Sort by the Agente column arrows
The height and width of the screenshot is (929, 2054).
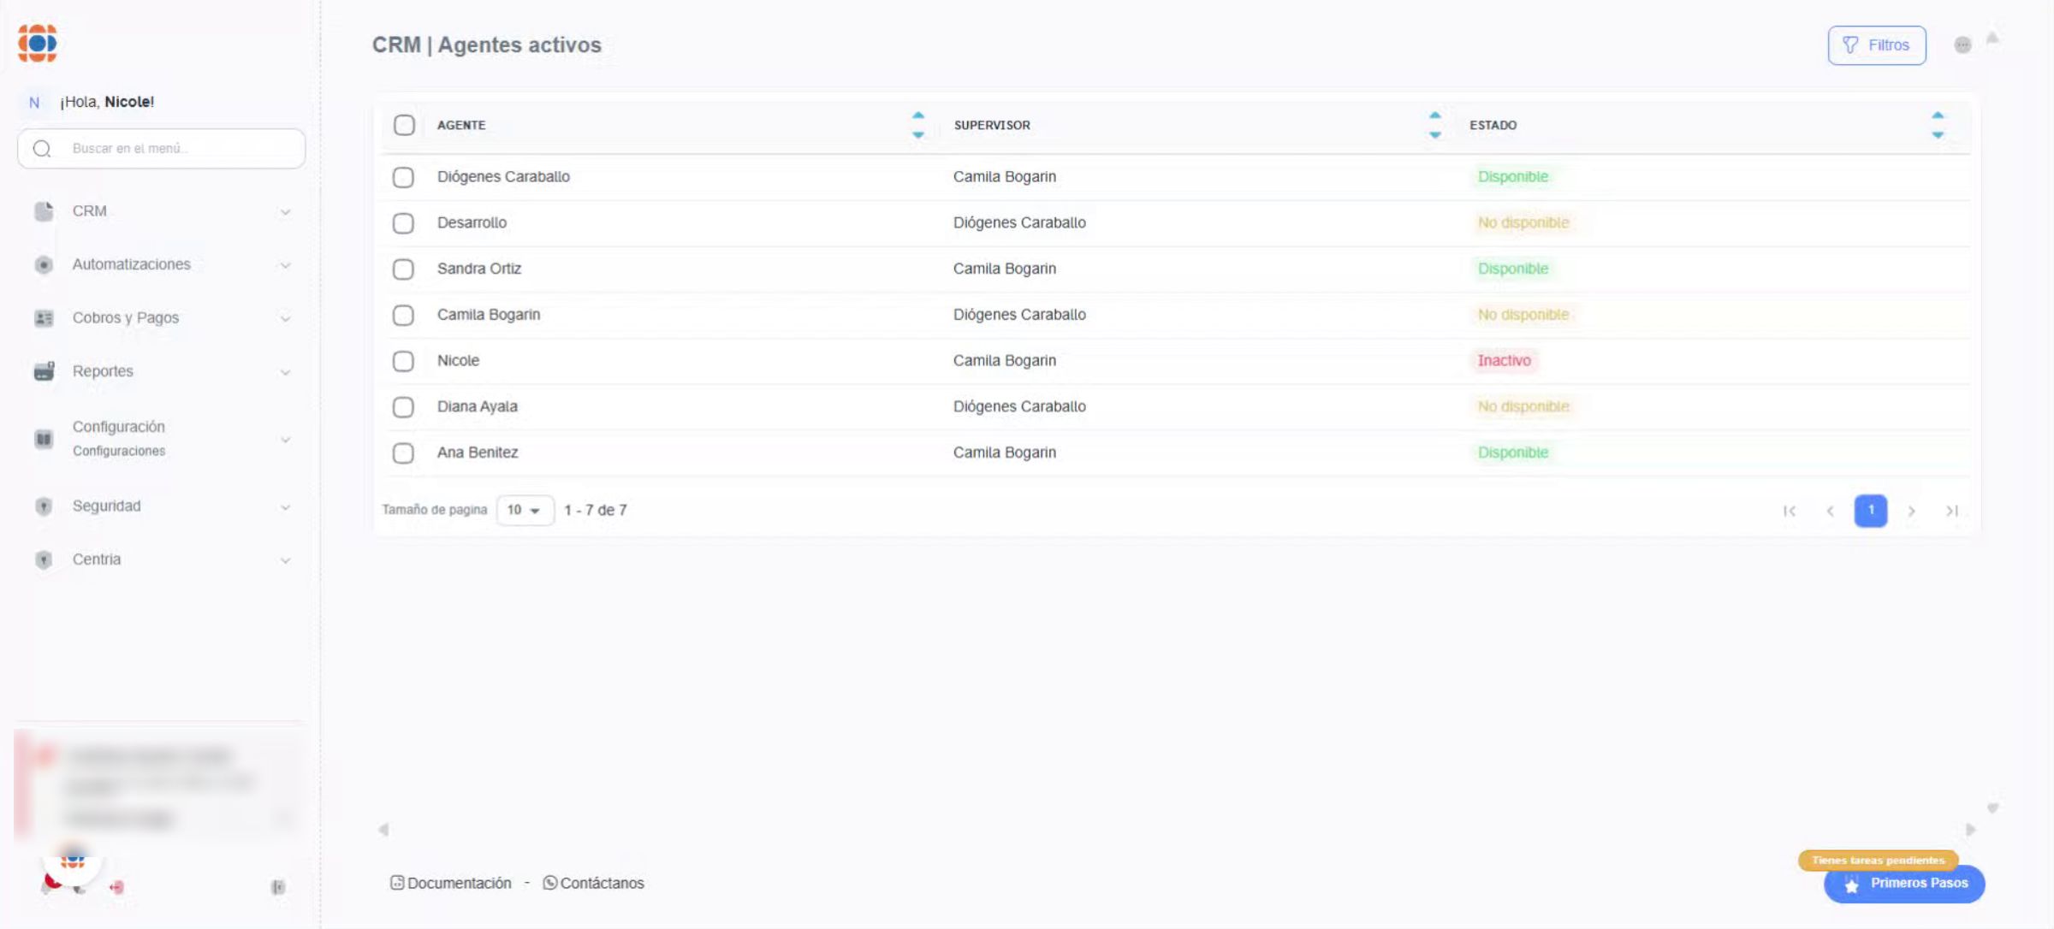(917, 125)
